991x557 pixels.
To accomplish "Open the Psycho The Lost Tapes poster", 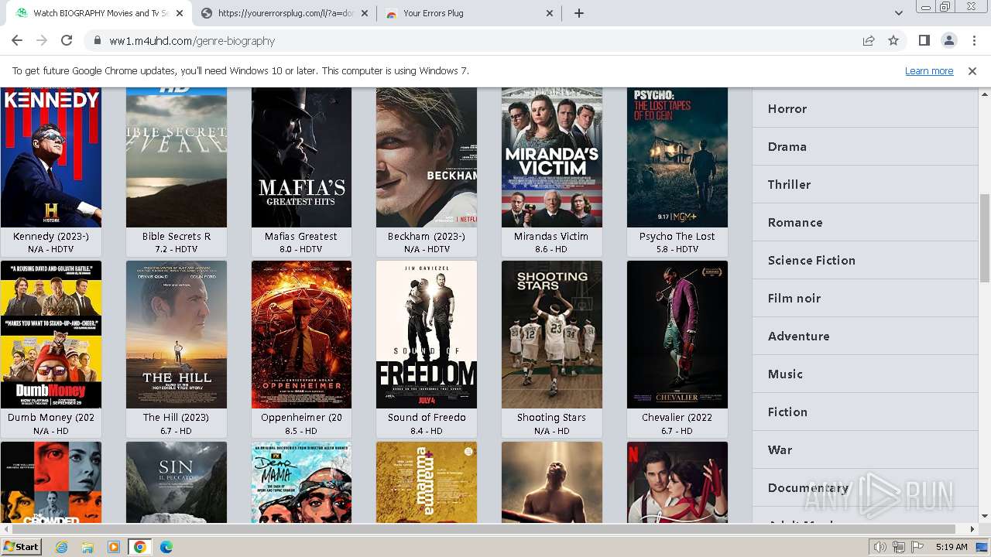I will click(x=677, y=157).
